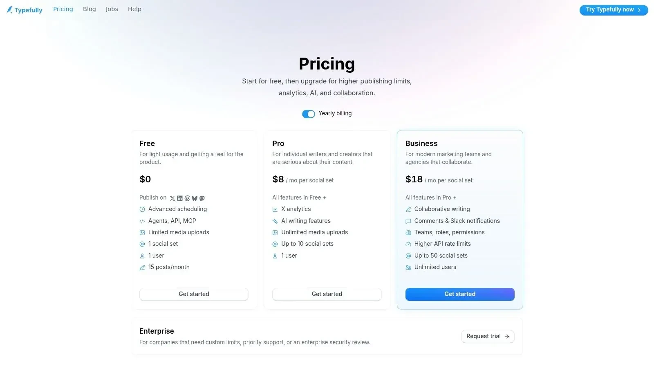Viewport: 654px width, 368px height.
Task: Go to the Jobs page
Action: tap(112, 9)
